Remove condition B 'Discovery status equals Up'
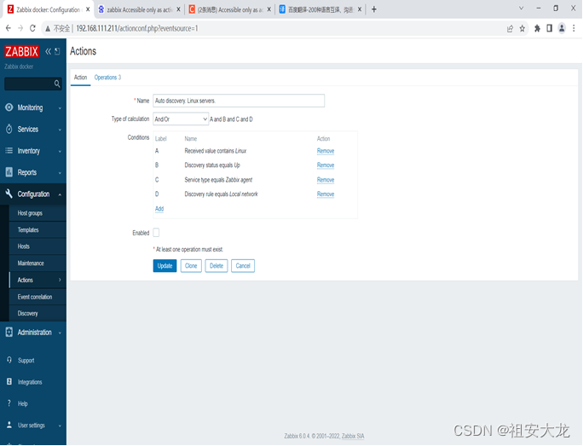Image resolution: width=583 pixels, height=446 pixels. (x=326, y=165)
